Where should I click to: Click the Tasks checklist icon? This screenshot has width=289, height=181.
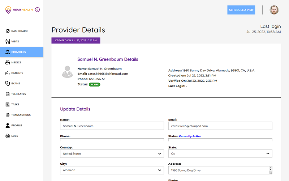(x=8, y=105)
